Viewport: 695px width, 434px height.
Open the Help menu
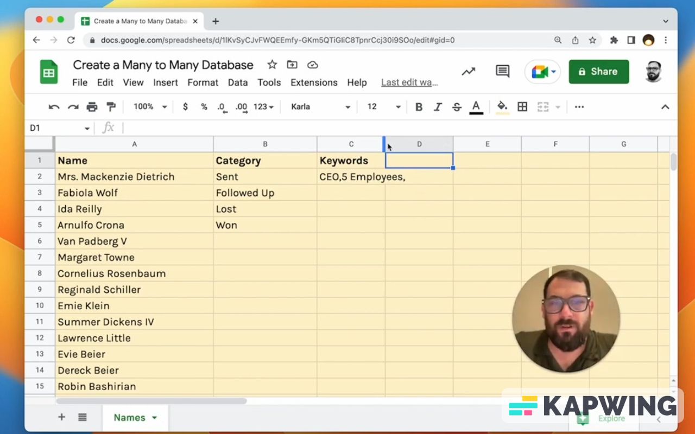[357, 82]
